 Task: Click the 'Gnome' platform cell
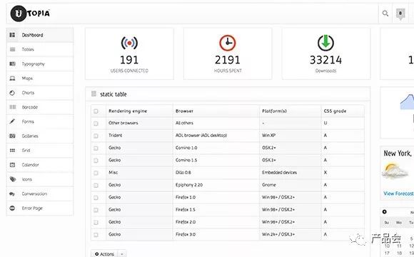[x=269, y=185]
